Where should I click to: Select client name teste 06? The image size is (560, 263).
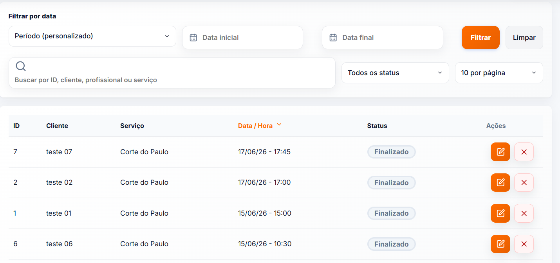coord(59,244)
